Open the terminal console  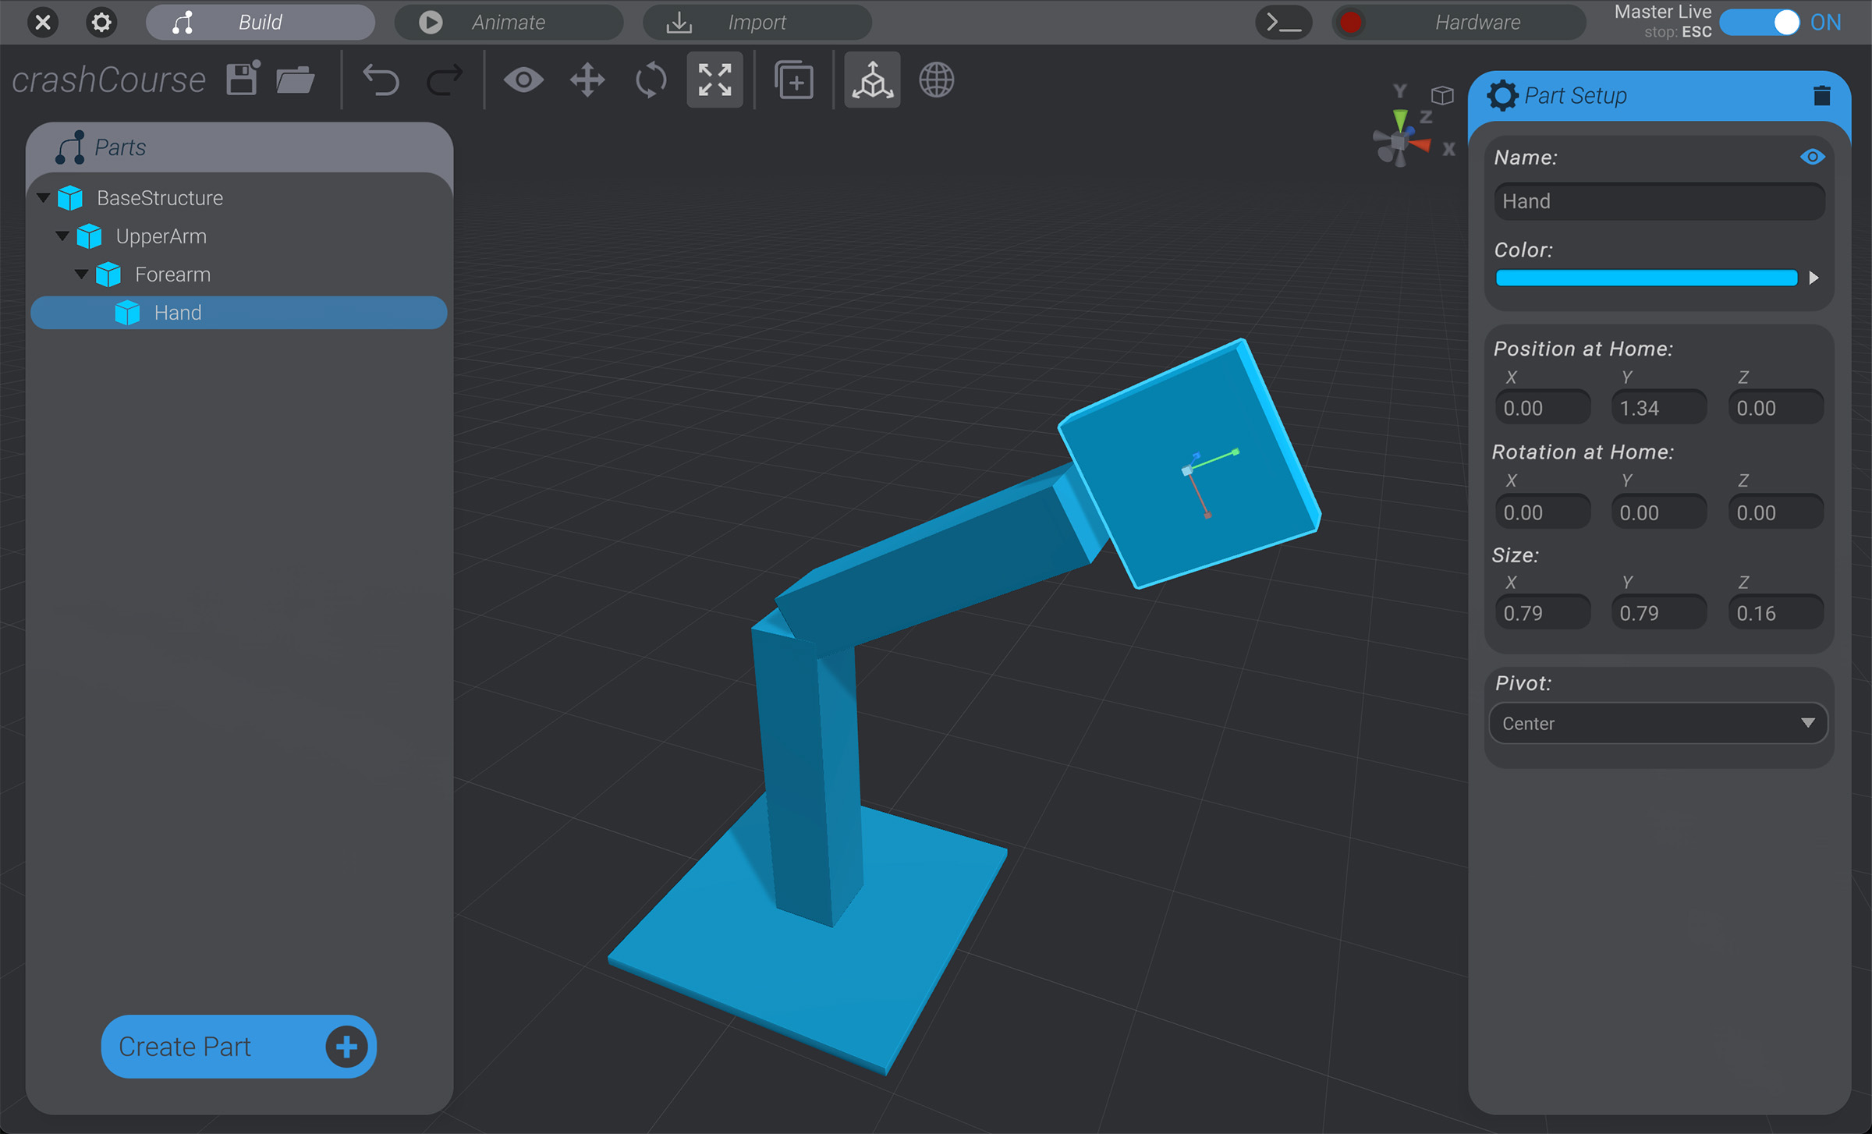1283,22
